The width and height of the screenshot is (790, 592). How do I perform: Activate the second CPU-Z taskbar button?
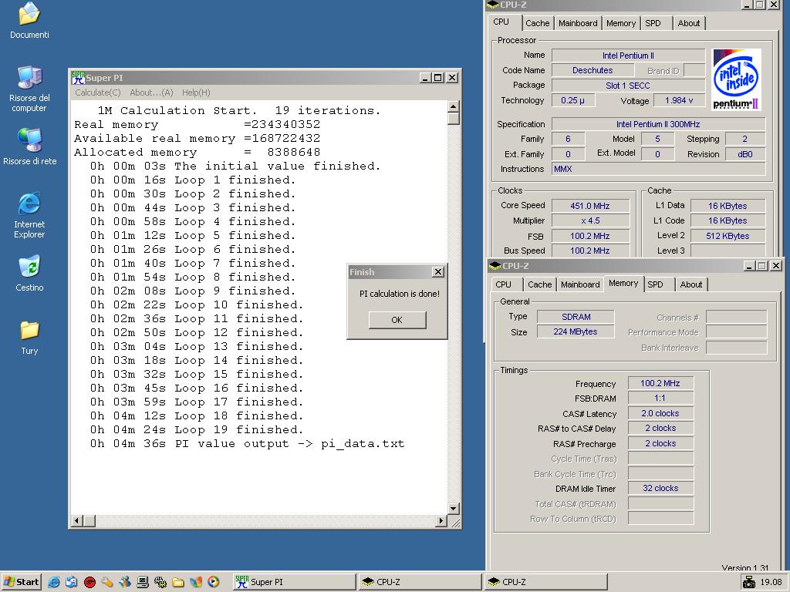click(x=546, y=582)
